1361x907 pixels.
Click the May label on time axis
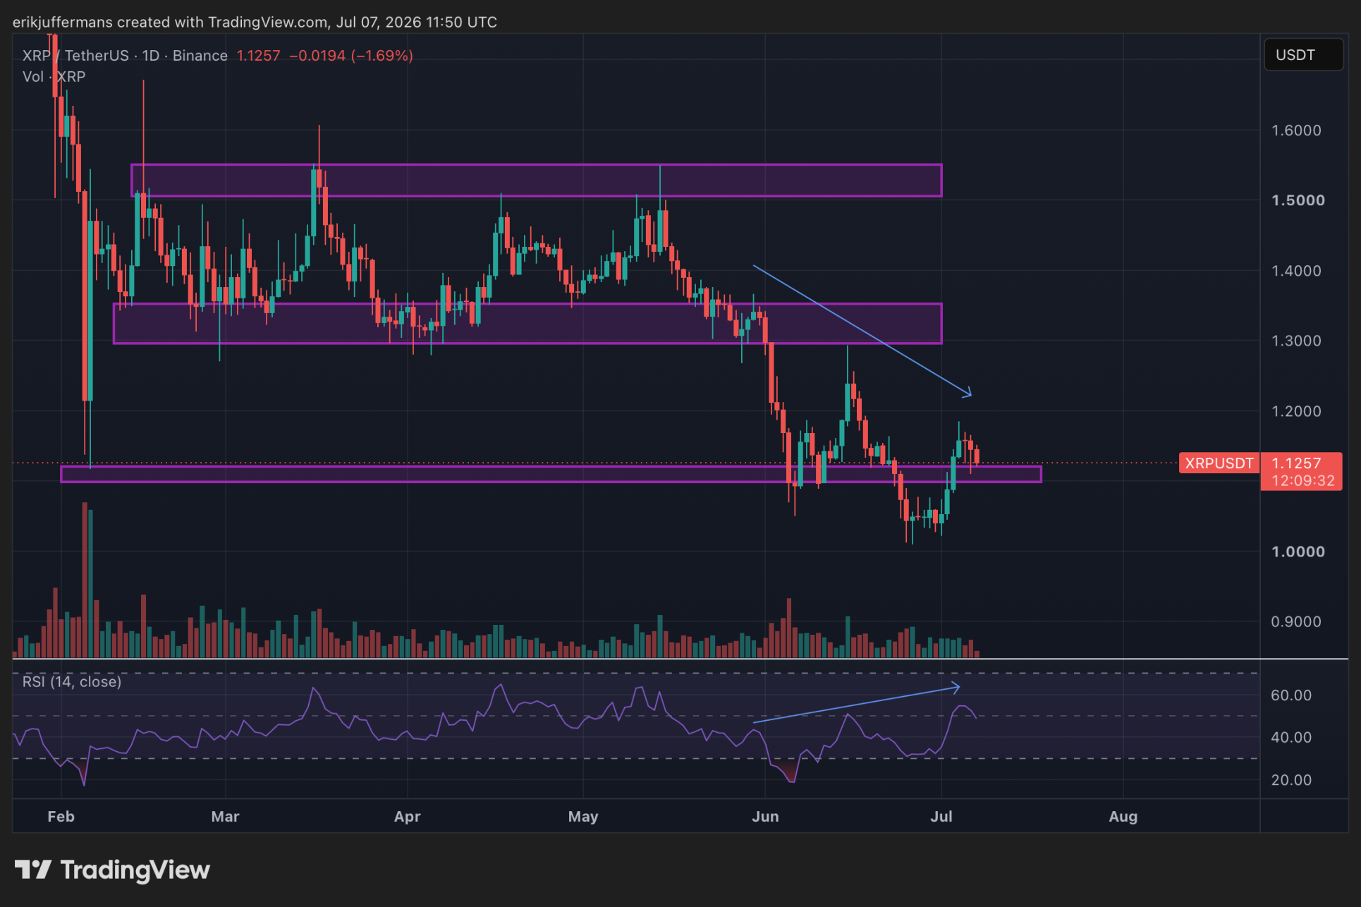583,817
